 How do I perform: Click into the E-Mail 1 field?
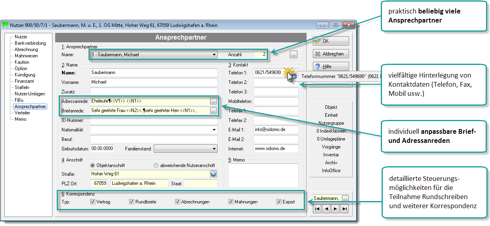[x=276, y=129]
